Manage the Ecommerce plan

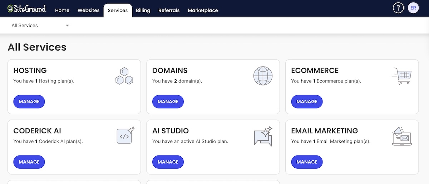(307, 101)
